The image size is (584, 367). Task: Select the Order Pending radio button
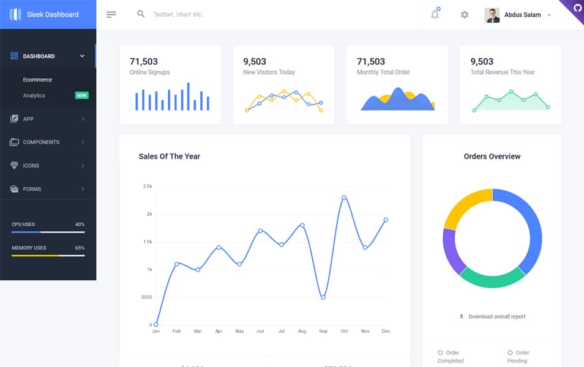(x=510, y=353)
